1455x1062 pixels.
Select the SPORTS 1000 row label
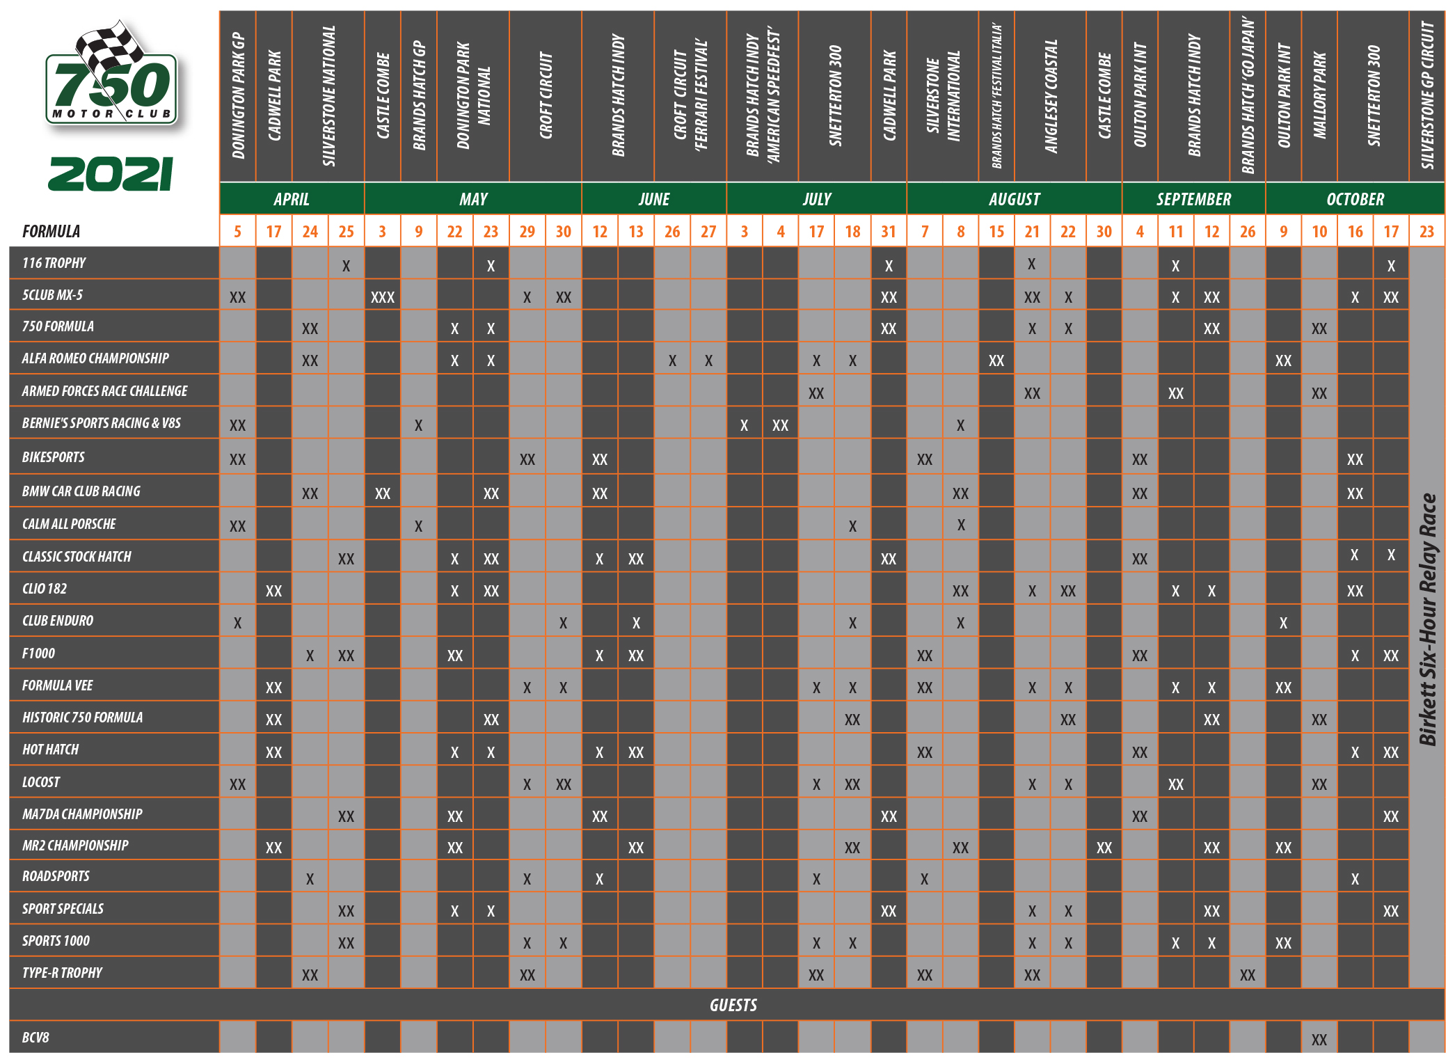(56, 941)
